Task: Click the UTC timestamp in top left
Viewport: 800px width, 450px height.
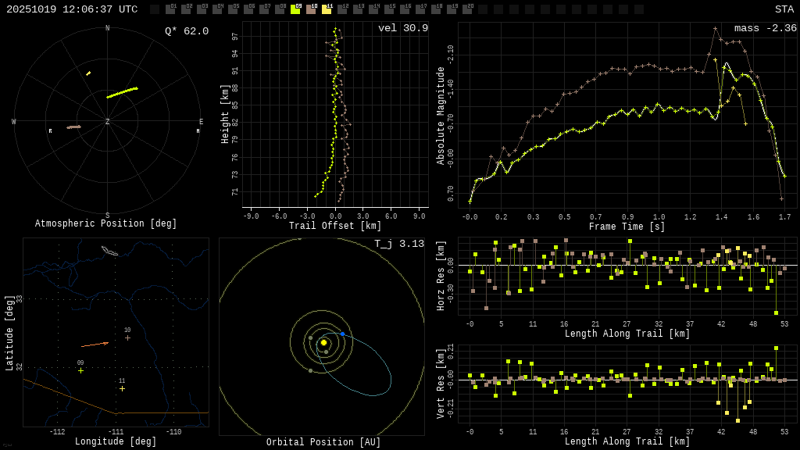Action: point(72,9)
